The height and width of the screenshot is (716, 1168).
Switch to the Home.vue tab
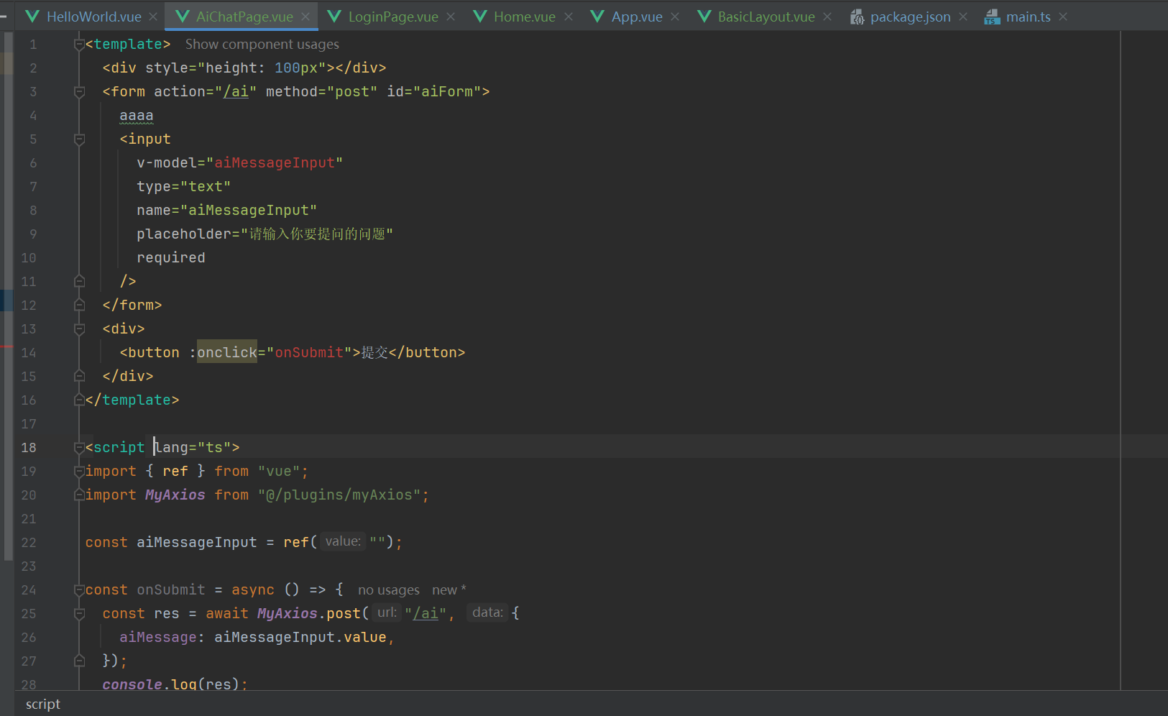(x=525, y=17)
